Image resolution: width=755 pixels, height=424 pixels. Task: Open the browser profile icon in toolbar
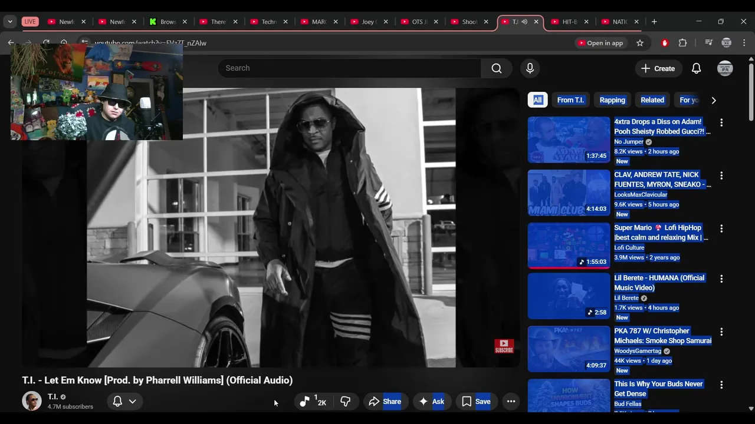[727, 43]
